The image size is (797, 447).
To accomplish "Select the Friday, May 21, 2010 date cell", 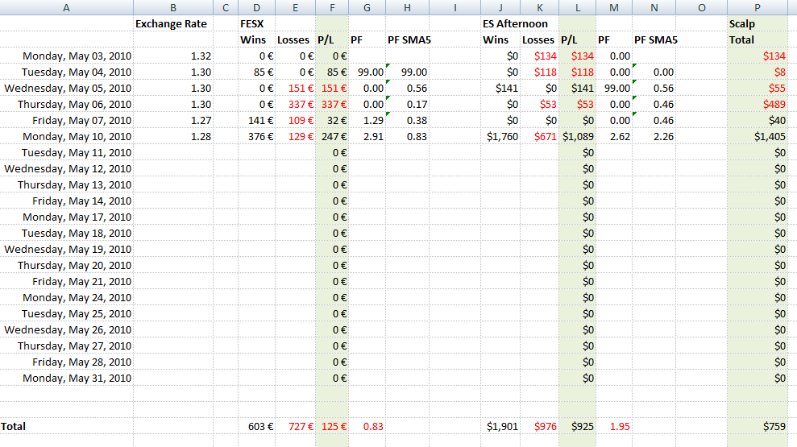I will (x=67, y=281).
